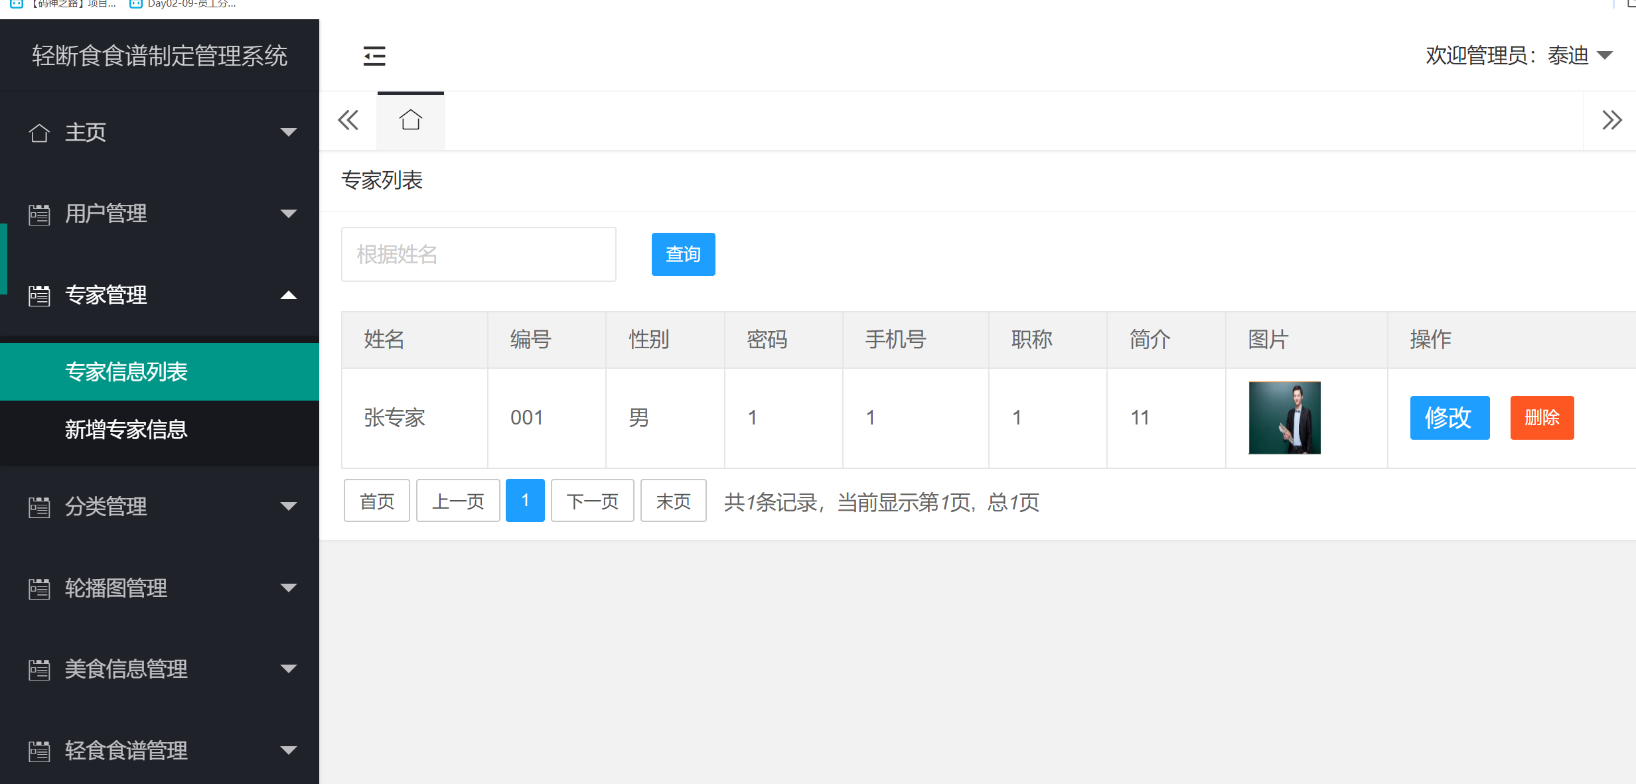Open the expert photo thumbnail in the table
The image size is (1636, 784).
click(1284, 418)
